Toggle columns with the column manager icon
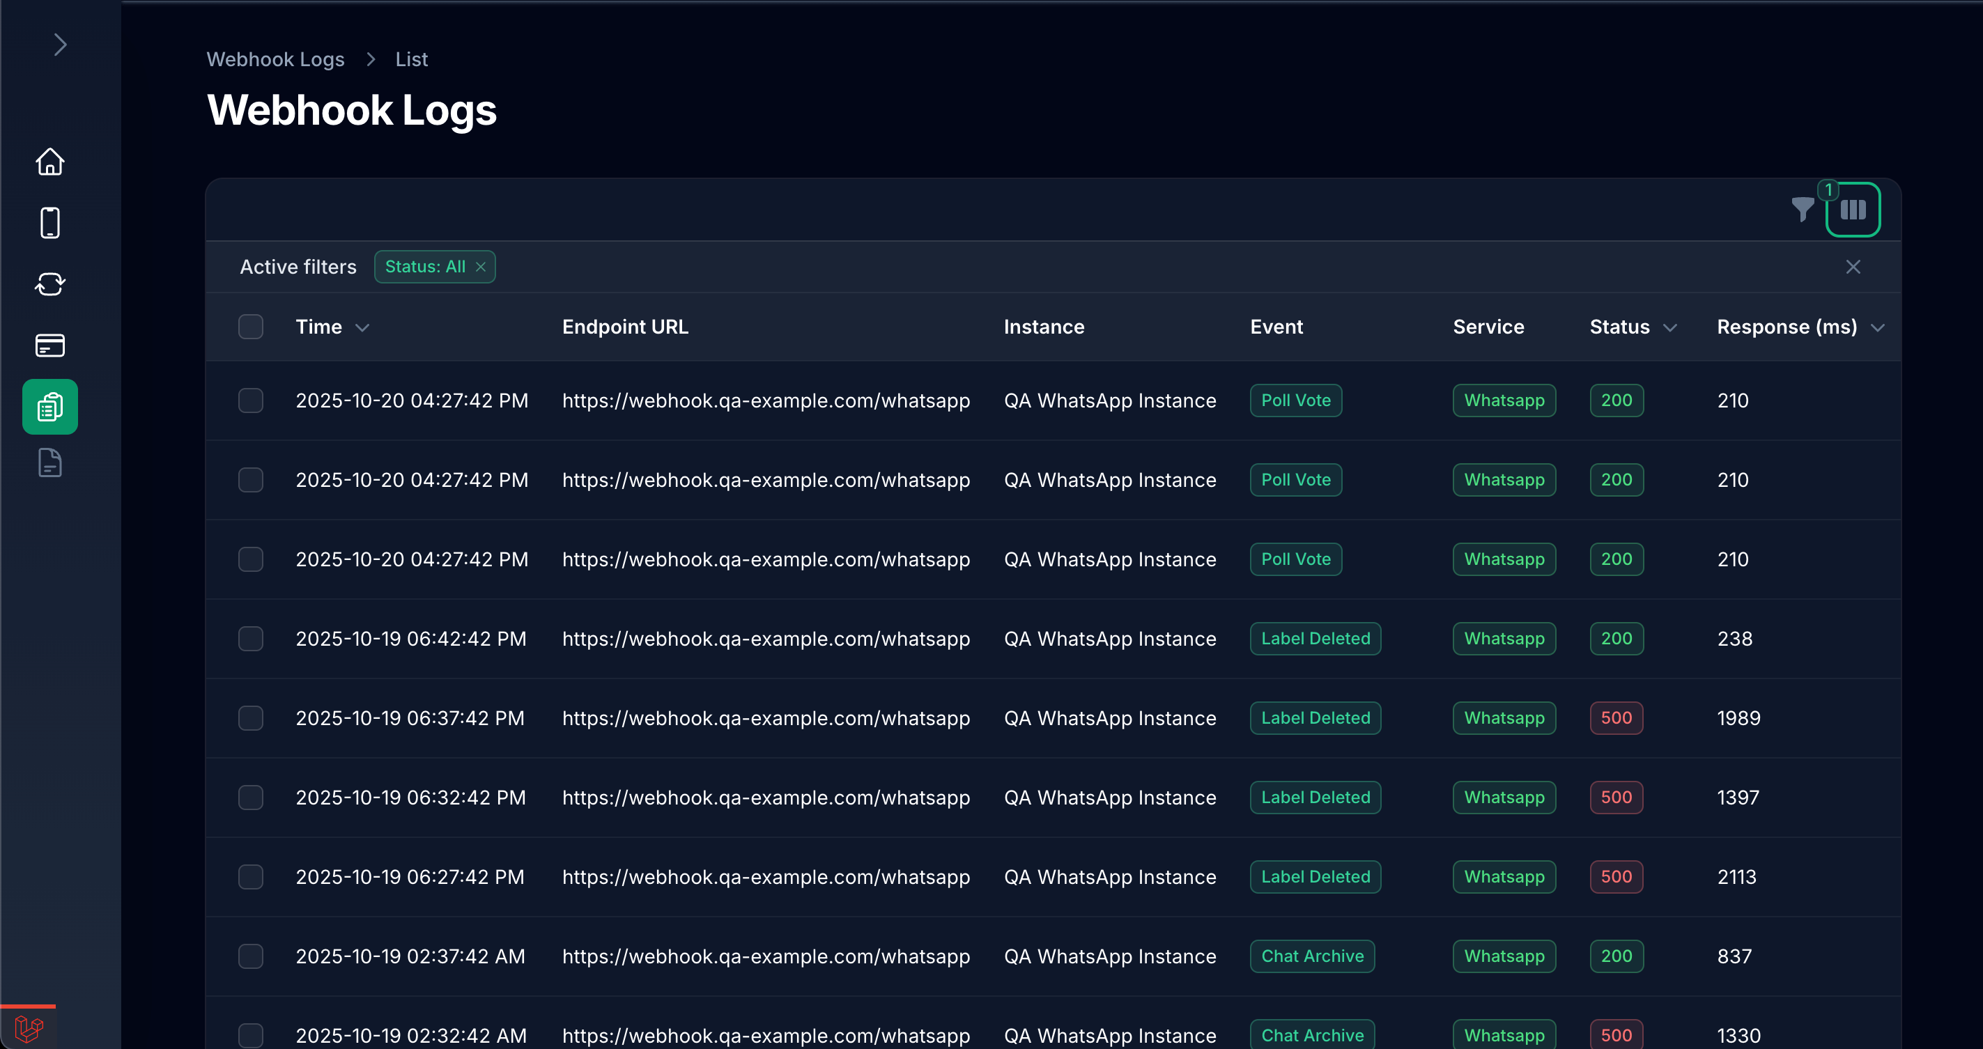Screen dimensions: 1983x1049 click(x=1853, y=210)
